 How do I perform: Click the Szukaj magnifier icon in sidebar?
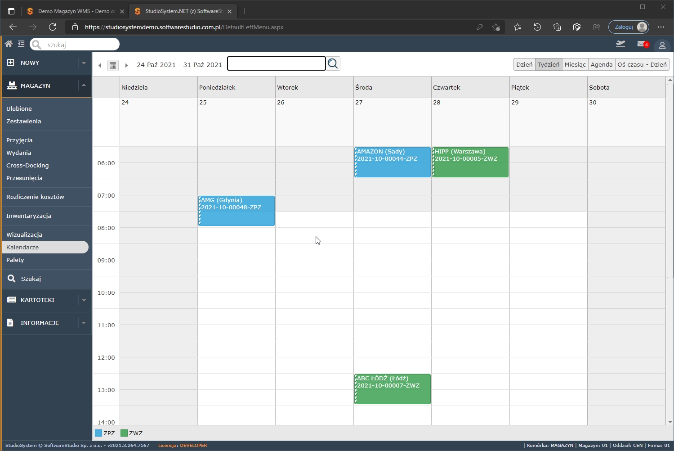pyautogui.click(x=12, y=279)
